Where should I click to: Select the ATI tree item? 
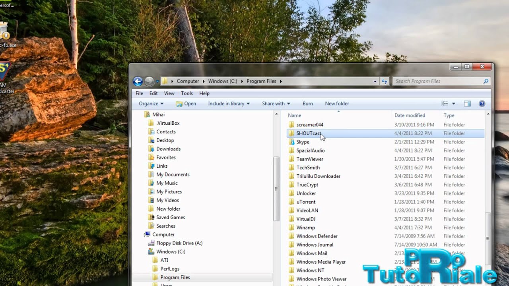[x=164, y=261]
